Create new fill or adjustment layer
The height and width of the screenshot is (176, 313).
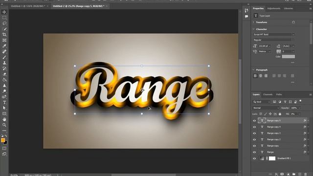288,174
